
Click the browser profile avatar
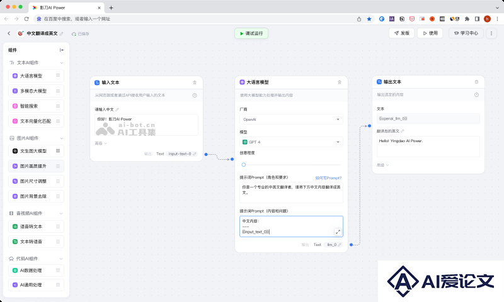tap(487, 19)
